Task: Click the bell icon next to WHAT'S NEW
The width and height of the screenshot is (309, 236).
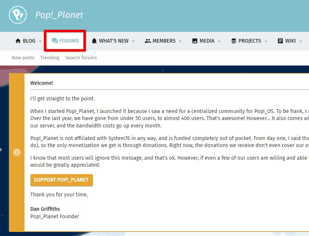Action: (94, 41)
